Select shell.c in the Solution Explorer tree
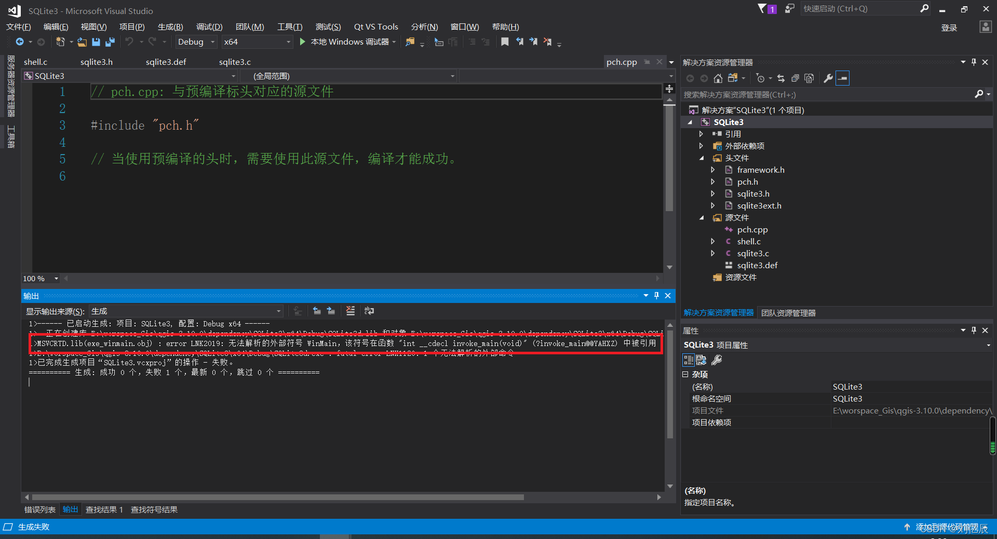 [749, 241]
